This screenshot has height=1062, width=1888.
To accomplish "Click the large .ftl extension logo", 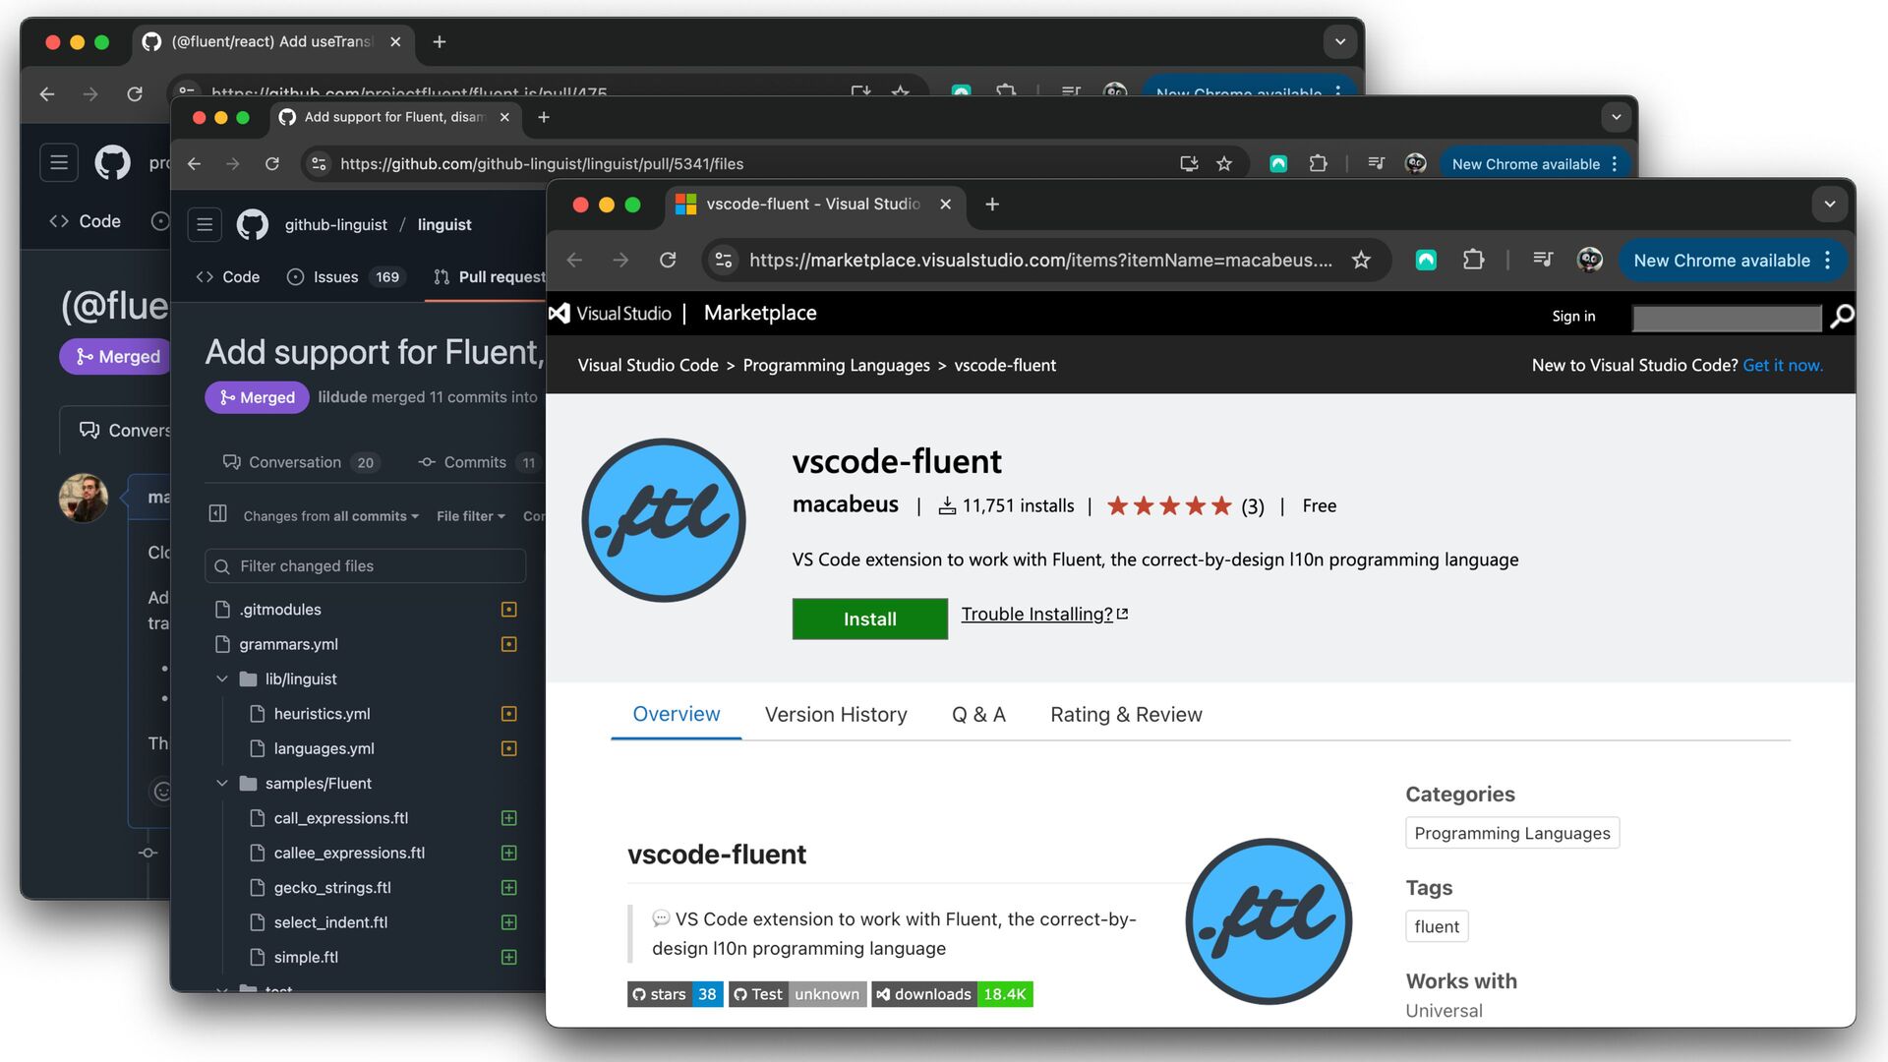I will (664, 520).
